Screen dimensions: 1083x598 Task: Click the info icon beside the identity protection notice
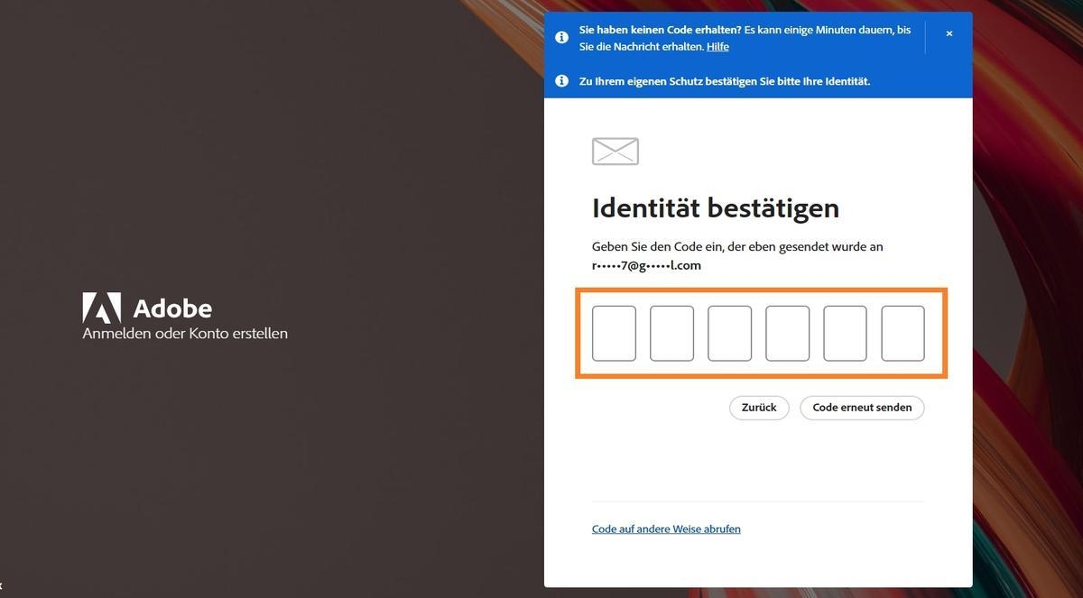coord(561,80)
